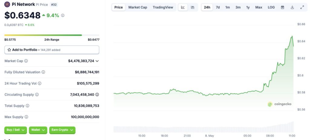Show Total Supply info icon

tap(28, 106)
